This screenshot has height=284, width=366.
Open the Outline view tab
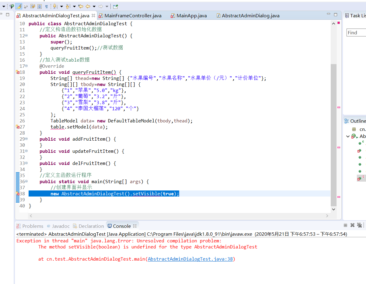tap(355, 121)
